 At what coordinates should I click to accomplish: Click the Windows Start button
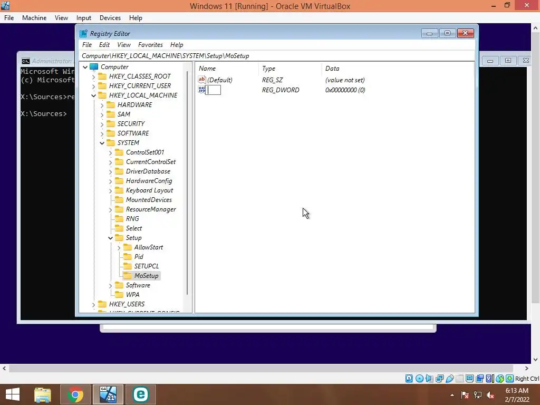pyautogui.click(x=13, y=394)
